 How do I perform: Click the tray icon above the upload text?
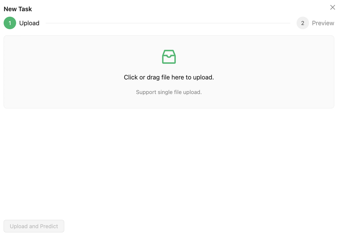(169, 57)
